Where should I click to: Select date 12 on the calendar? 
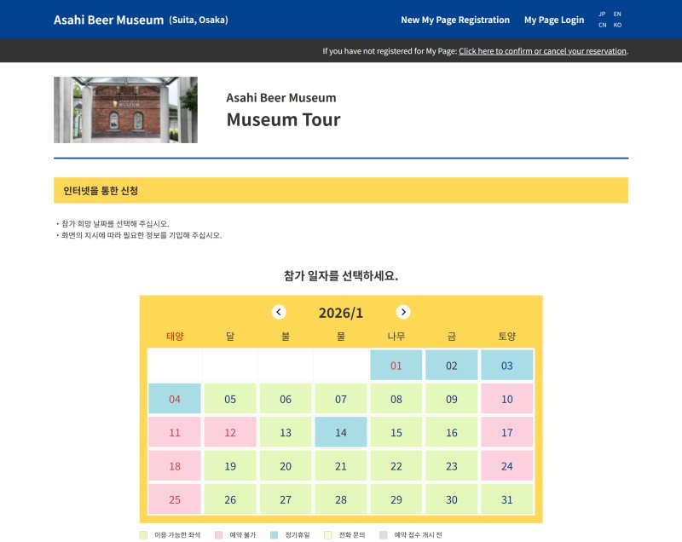tap(230, 432)
